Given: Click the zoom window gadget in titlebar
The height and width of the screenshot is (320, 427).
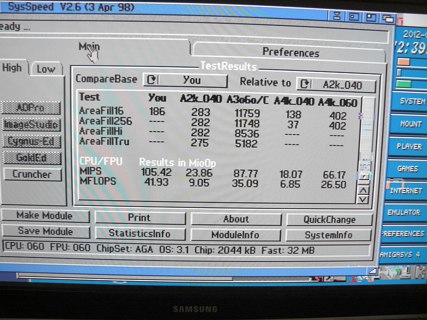Looking at the screenshot, I should pos(371,18).
